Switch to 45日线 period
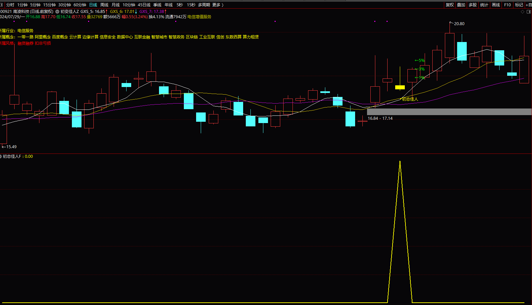This screenshot has width=532, height=305. 144,5
